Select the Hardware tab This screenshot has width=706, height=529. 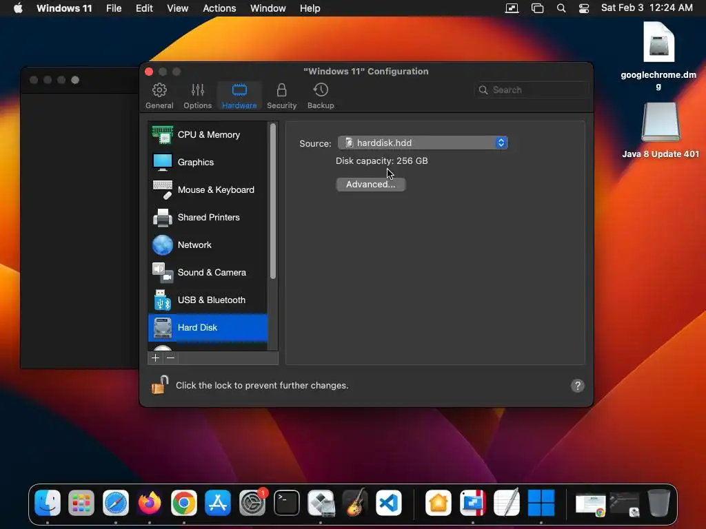(x=239, y=96)
